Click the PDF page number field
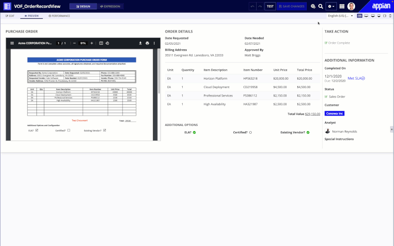394x246 pixels. 58,43
